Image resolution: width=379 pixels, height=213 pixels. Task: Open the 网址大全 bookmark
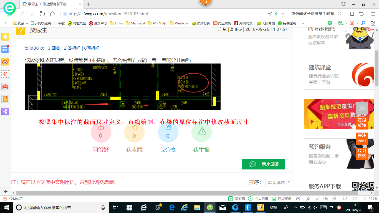(77, 23)
